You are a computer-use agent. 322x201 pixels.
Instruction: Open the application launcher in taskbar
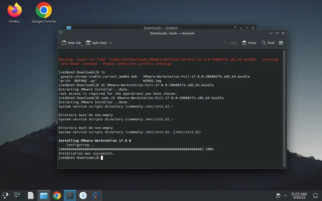(x=6, y=195)
